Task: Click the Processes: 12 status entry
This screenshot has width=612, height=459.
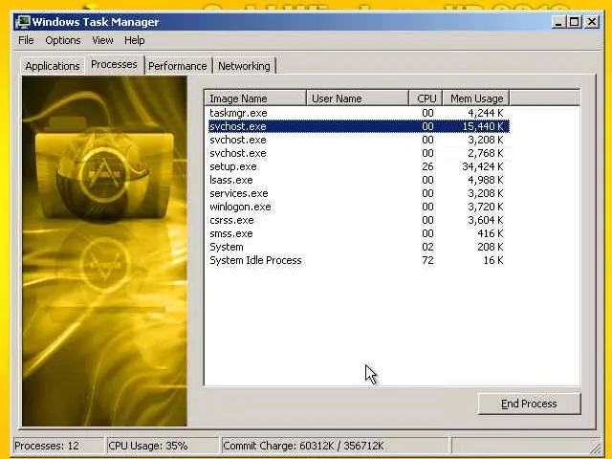Action: point(58,446)
